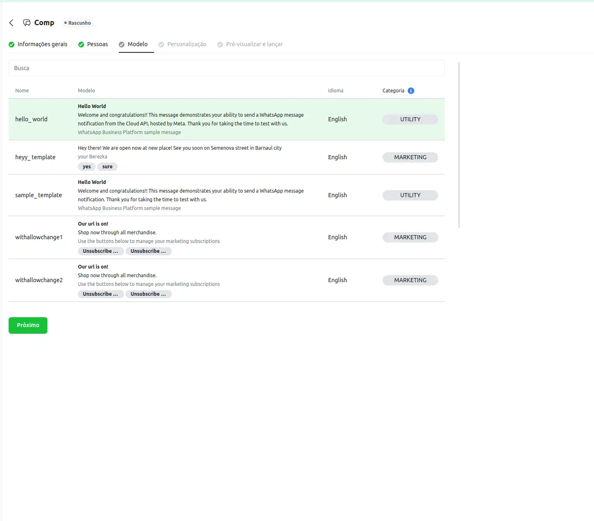Click the Categoria info icon
Image resolution: width=594 pixels, height=521 pixels.
[x=411, y=91]
